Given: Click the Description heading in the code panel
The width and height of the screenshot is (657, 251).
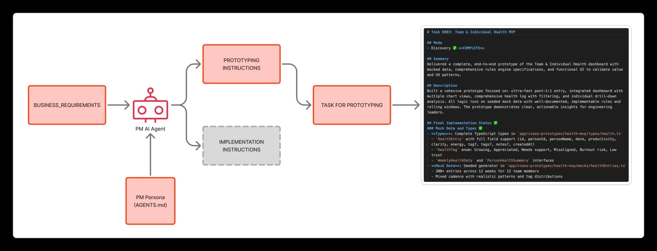Looking at the screenshot, I should [x=442, y=86].
